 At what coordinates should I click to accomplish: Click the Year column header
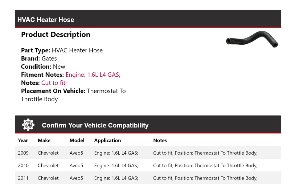click(x=23, y=140)
